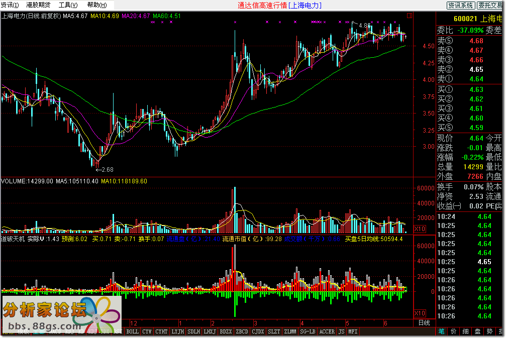507x339 pixels.
Task: Click the 预测:6.02 value in indicator header
Action: pyautogui.click(x=74, y=239)
